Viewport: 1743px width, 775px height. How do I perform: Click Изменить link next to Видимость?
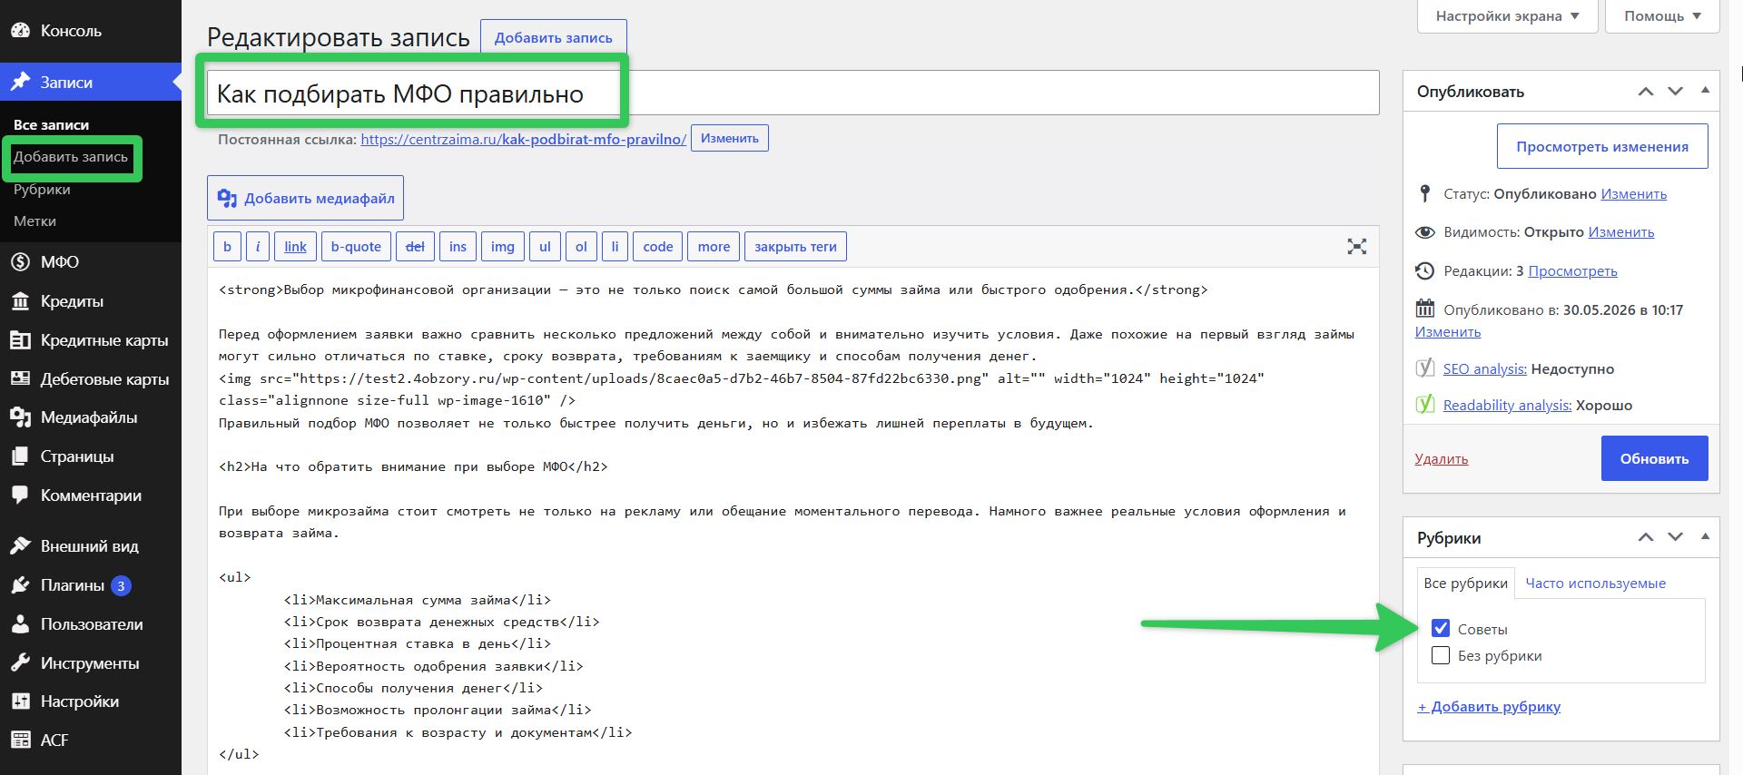tap(1620, 231)
